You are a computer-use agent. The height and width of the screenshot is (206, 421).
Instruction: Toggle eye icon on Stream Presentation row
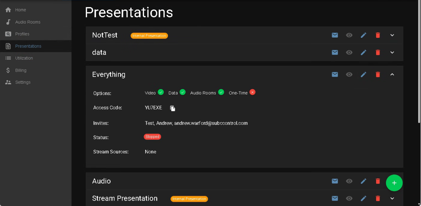click(349, 198)
